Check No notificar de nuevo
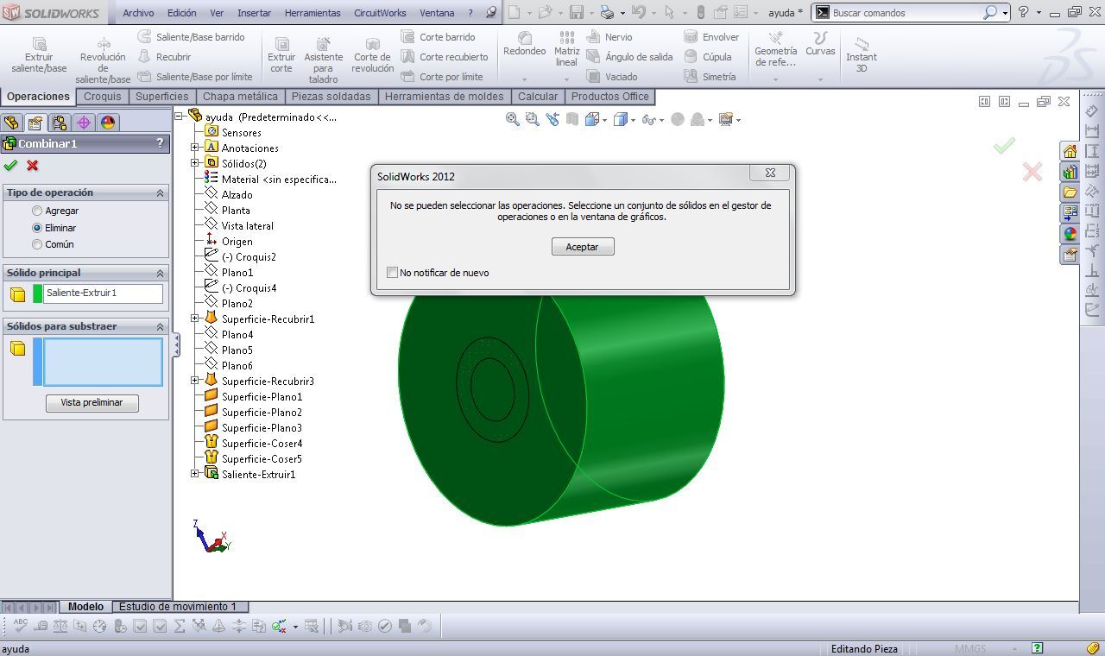 pos(393,273)
